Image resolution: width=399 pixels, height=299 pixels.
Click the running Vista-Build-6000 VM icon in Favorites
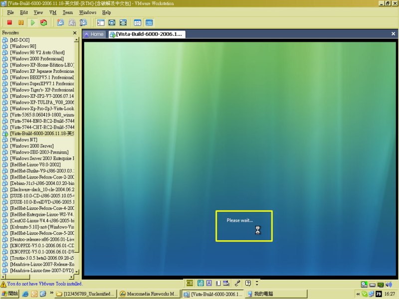tap(5, 134)
